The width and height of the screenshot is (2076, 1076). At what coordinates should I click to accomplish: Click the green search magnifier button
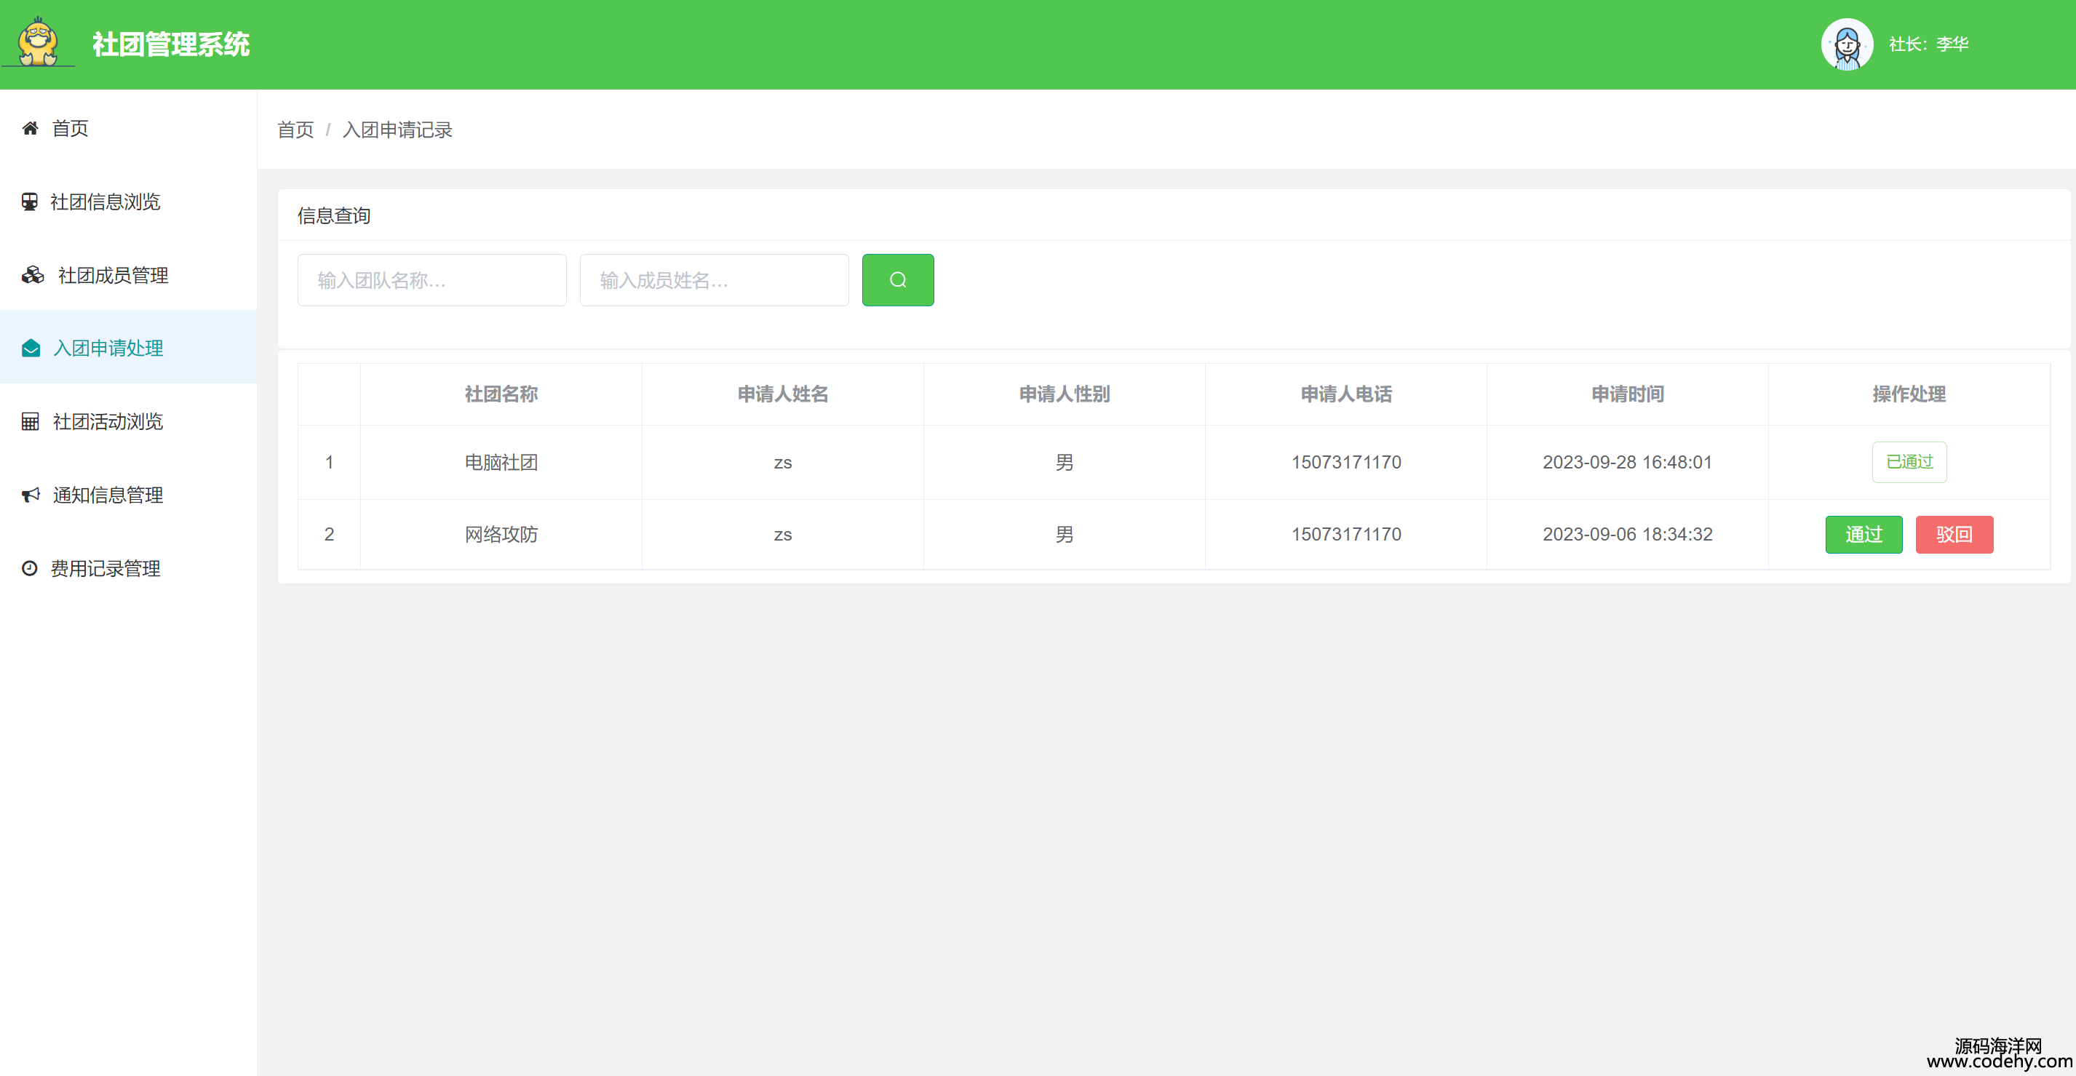coord(898,279)
